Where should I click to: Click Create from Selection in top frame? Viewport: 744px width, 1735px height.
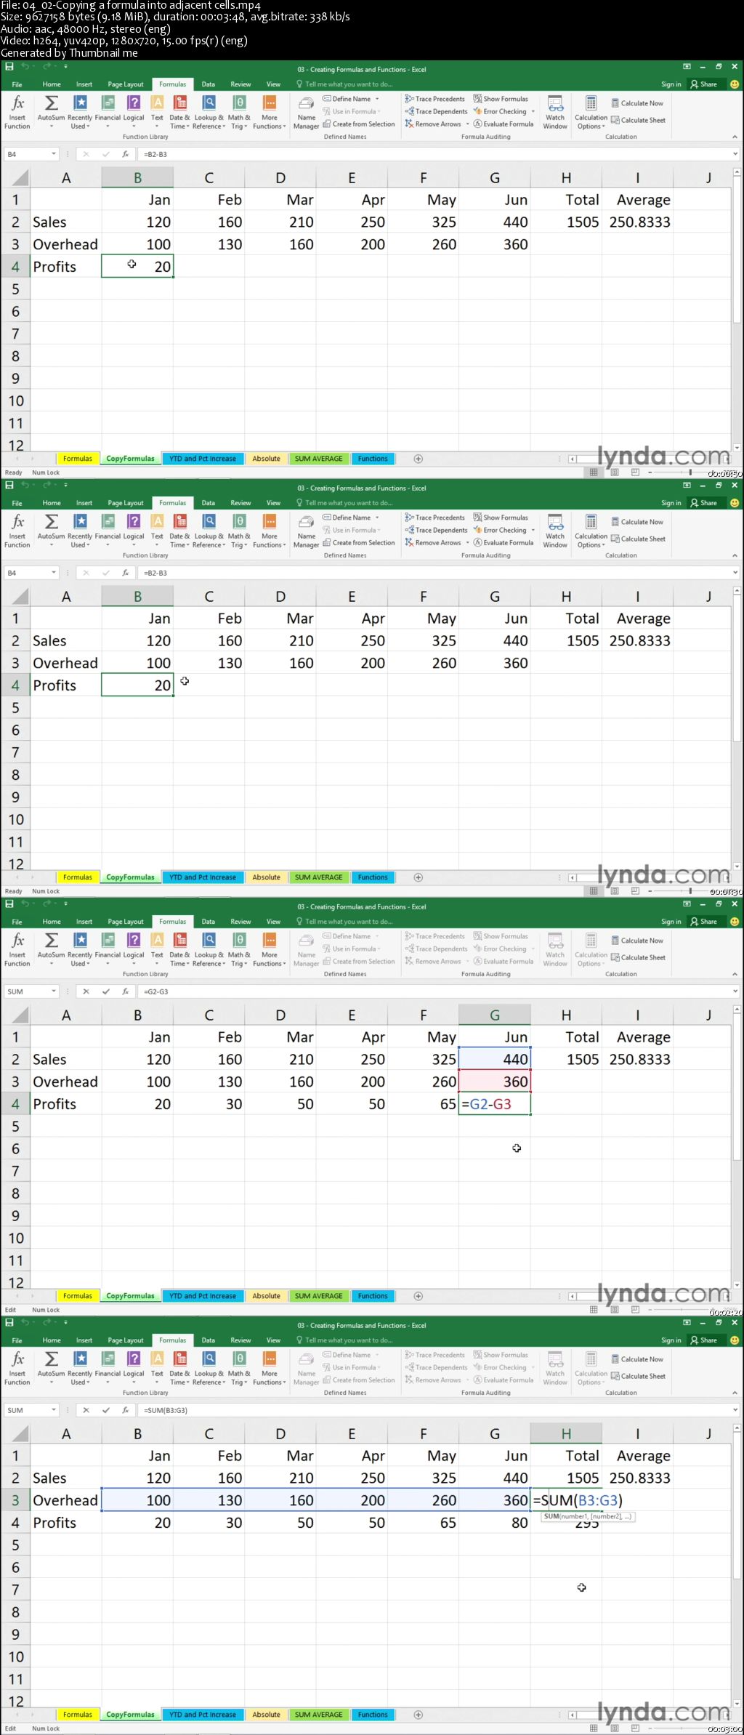359,124
